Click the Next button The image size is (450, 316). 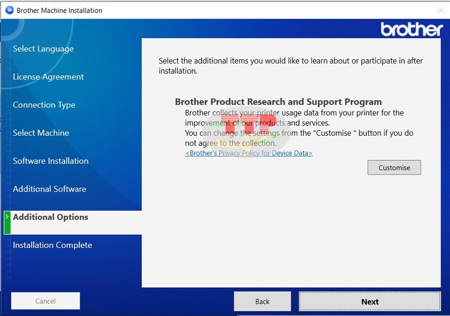click(370, 301)
